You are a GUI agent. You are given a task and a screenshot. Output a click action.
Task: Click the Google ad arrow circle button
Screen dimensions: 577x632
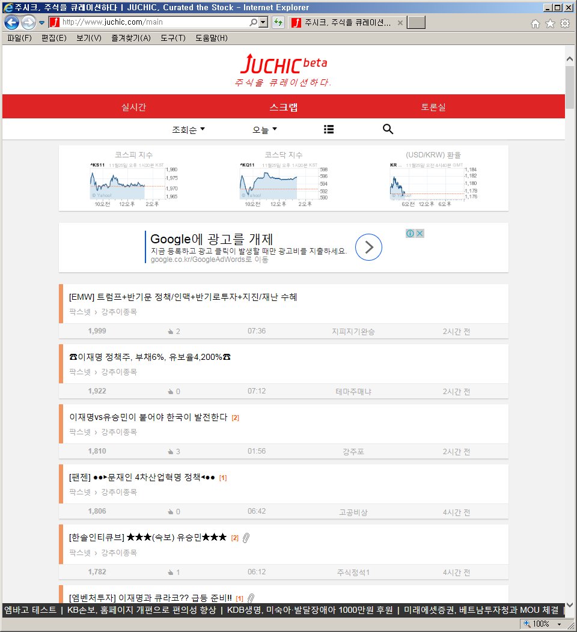click(x=368, y=247)
